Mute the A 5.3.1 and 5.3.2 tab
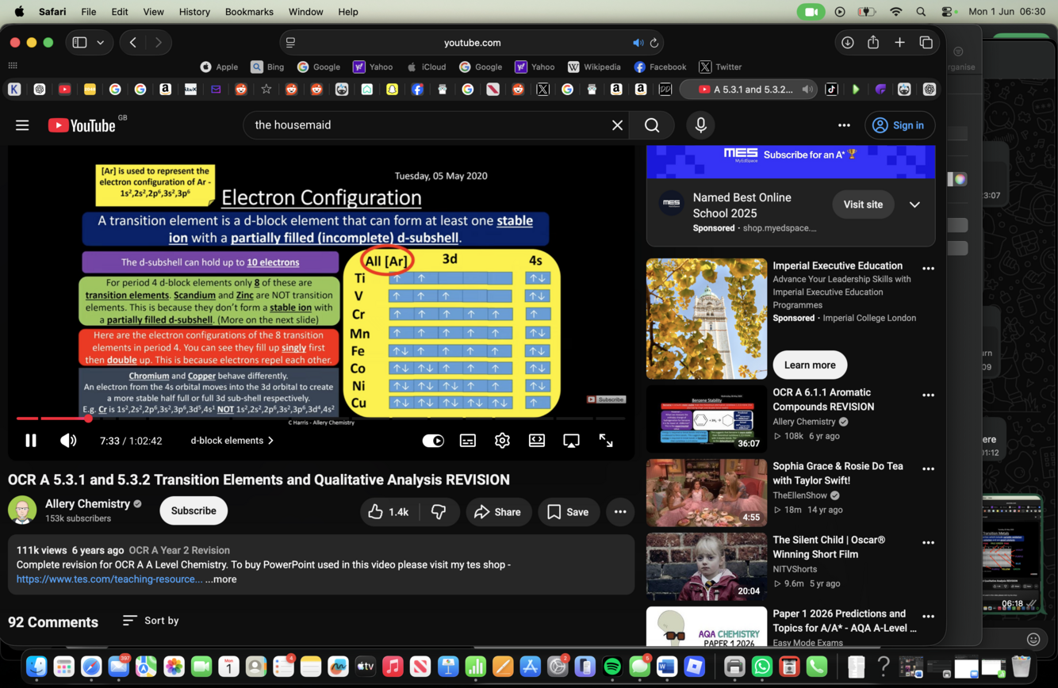Image resolution: width=1058 pixels, height=688 pixels. [806, 90]
